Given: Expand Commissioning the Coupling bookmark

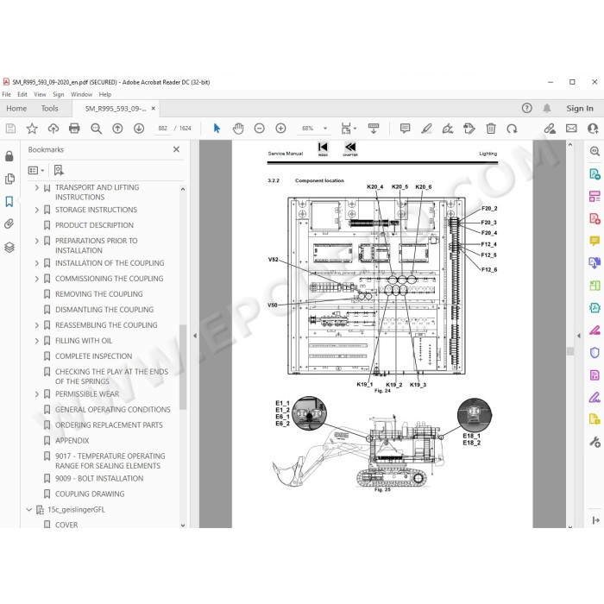Looking at the screenshot, I should pos(36,279).
